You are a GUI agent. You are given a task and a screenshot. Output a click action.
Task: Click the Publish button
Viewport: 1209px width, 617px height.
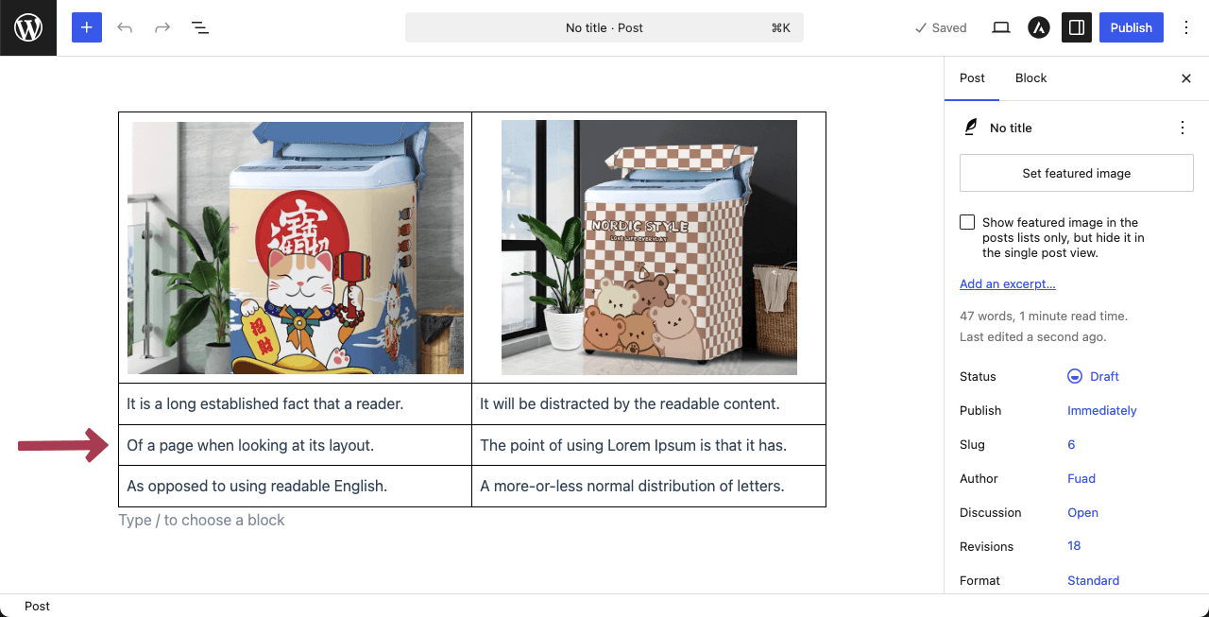click(1131, 27)
